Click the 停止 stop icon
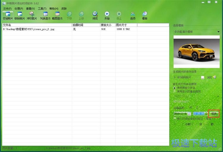 (x=119, y=15)
